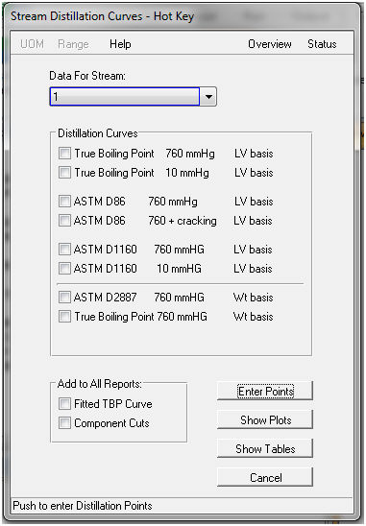This screenshot has height=526, width=366.
Task: Click the status bar Push to enter text
Action: click(x=83, y=505)
